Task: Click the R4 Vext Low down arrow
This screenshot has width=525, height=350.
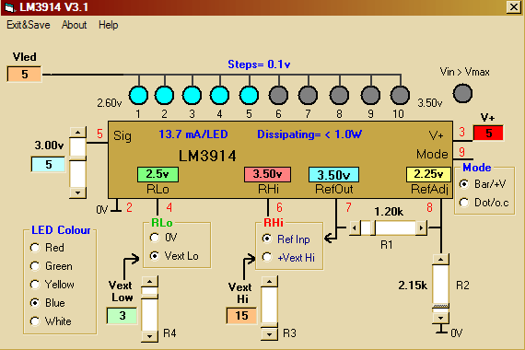Action: 149,335
